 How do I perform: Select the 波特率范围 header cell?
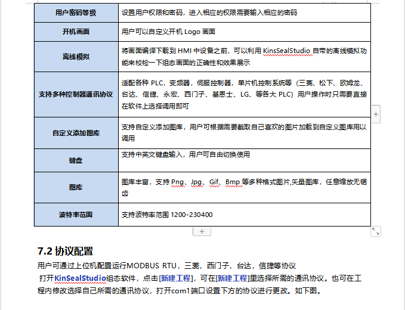[x=76, y=215]
